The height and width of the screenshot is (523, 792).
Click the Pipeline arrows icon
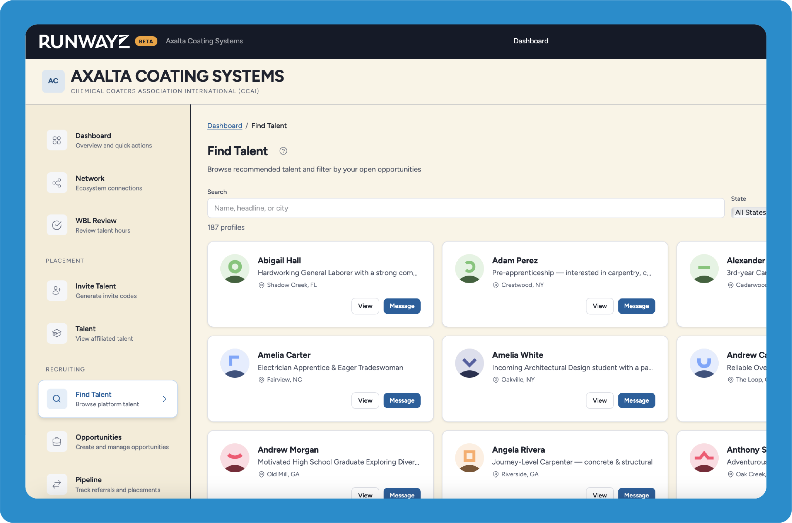click(57, 484)
